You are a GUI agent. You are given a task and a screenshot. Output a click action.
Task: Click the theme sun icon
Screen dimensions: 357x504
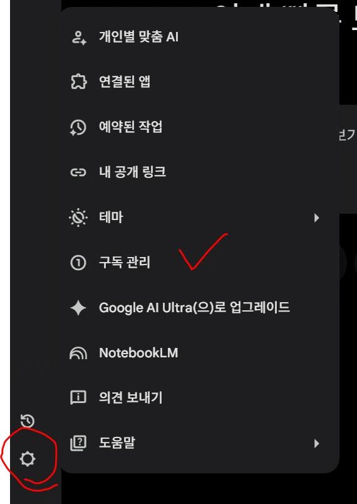[x=78, y=218]
